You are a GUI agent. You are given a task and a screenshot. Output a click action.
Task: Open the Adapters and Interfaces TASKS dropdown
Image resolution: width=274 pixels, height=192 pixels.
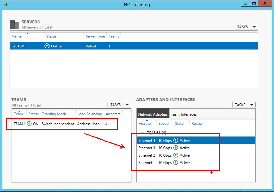[x=244, y=105]
